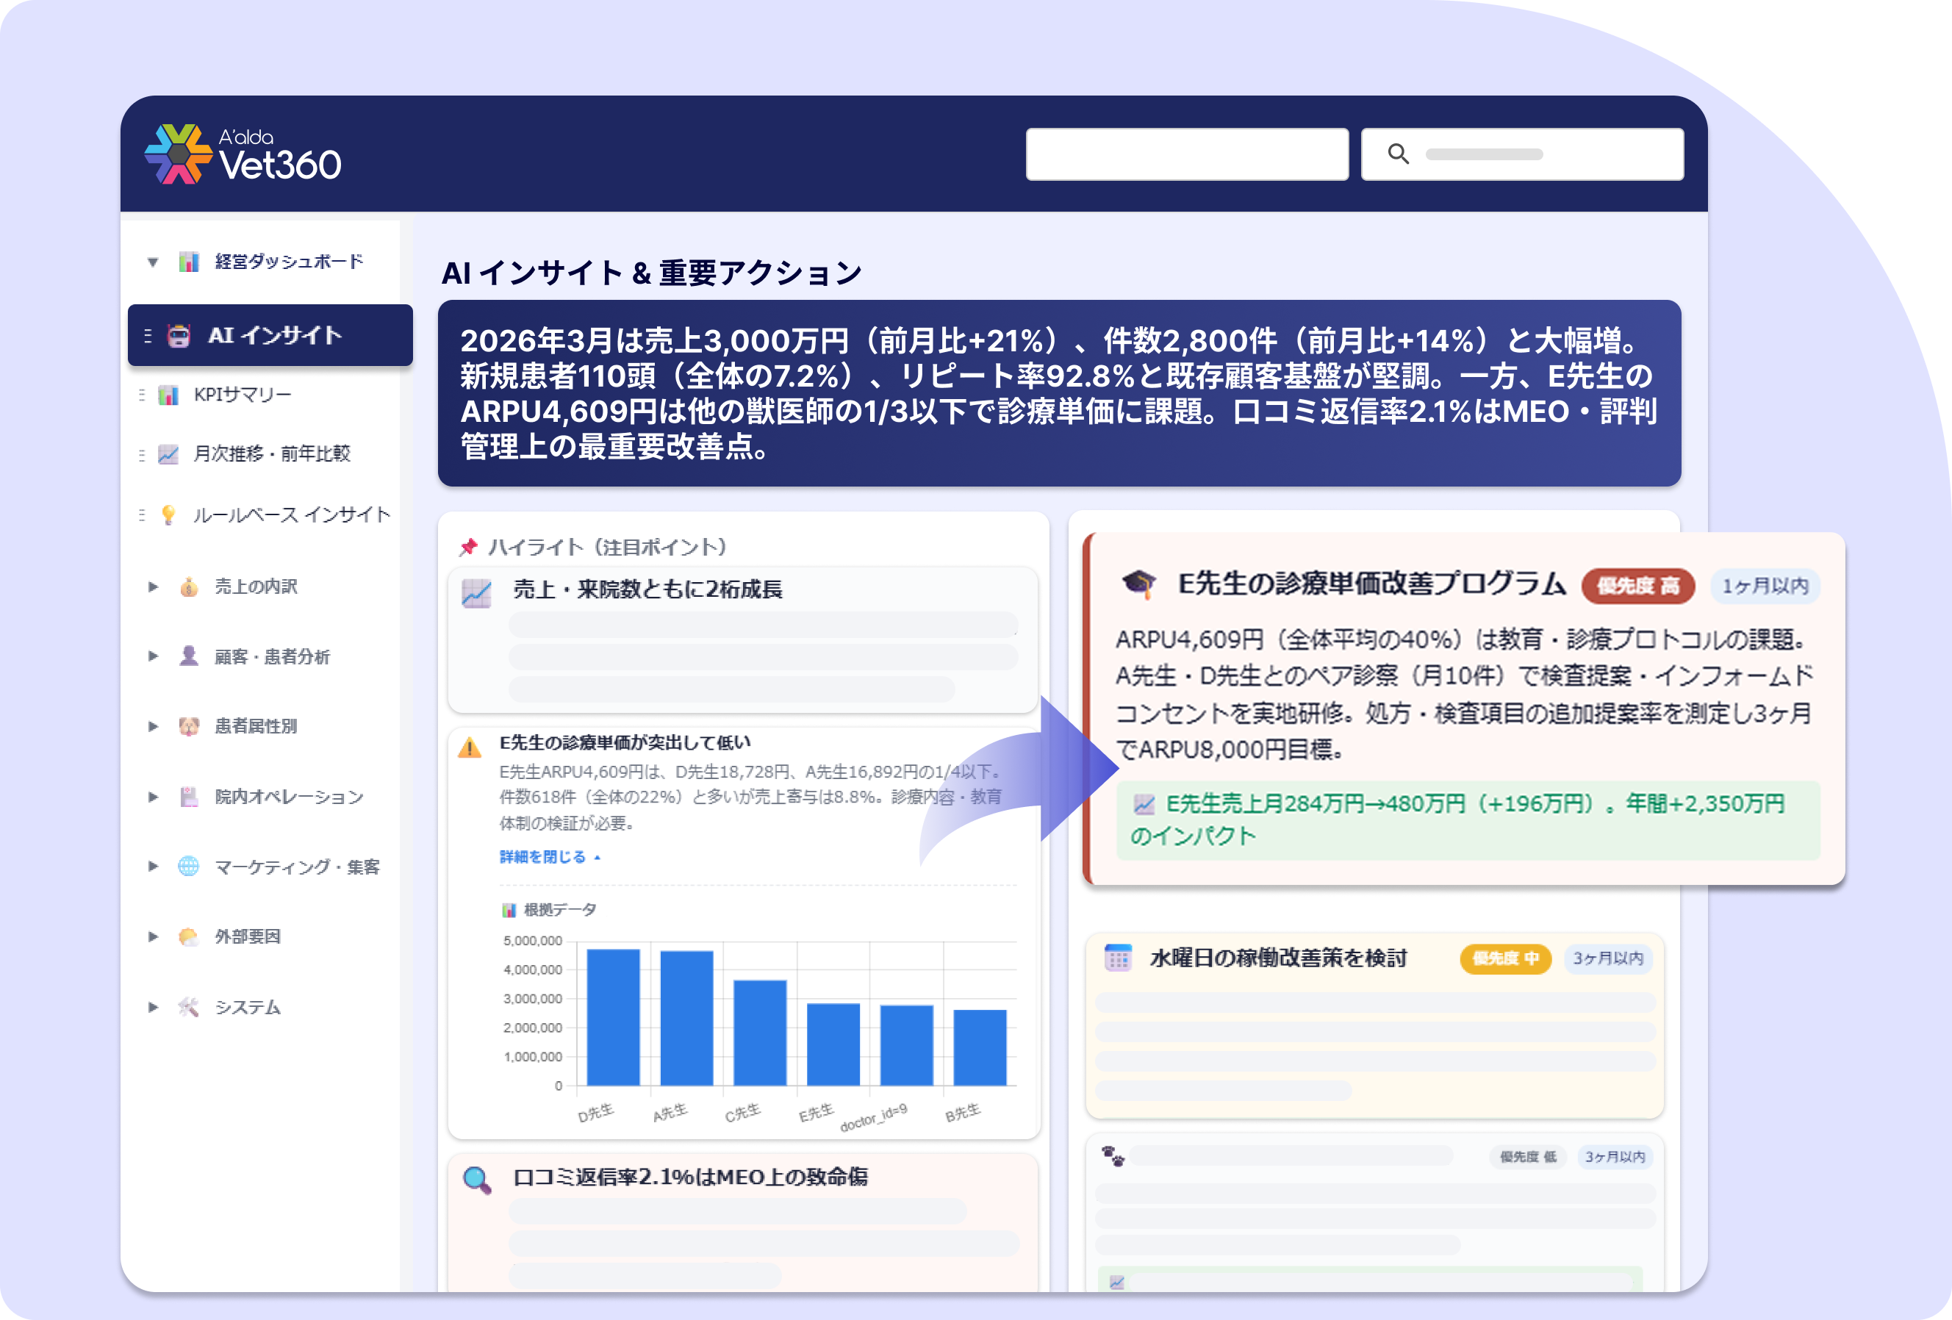Screen dimensions: 1952x1320
Task: Expand the 患者属性別 section arrow
Action: [153, 726]
